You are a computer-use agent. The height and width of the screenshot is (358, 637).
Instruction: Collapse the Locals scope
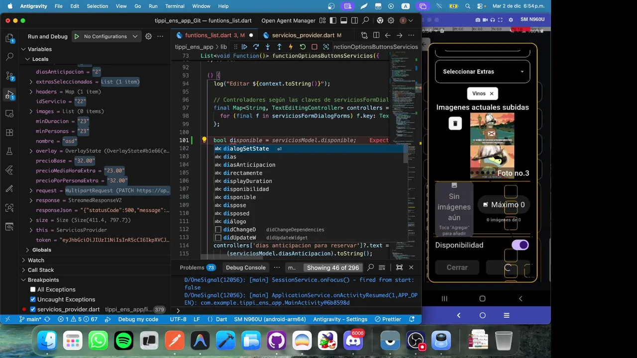click(x=27, y=59)
